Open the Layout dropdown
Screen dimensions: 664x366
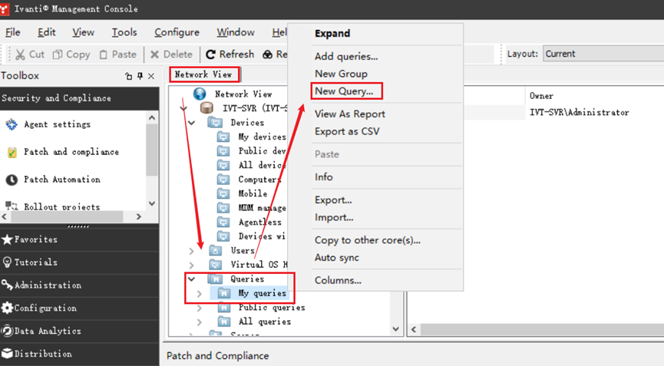click(x=603, y=54)
